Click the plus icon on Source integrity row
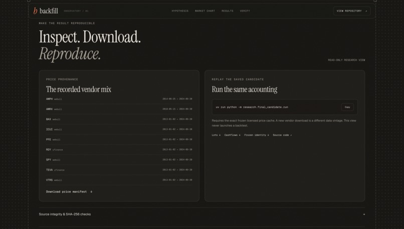Viewport: 404px width, 229px height. 364,214
